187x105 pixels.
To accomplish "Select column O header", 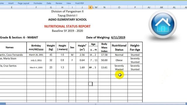I will pos(119,7).
